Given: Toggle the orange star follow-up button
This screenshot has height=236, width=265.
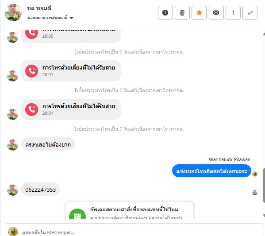Looking at the screenshot, I should coord(199,13).
